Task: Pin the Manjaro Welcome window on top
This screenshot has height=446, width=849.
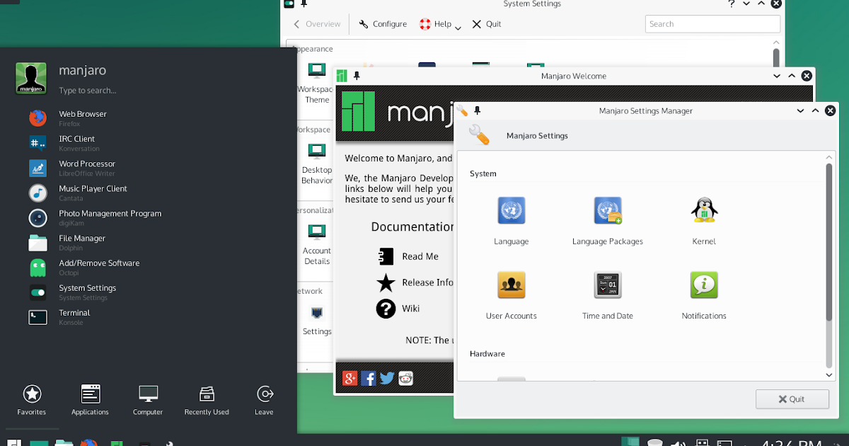Action: (x=357, y=76)
